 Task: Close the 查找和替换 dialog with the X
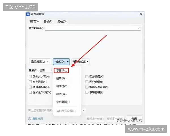click(x=141, y=14)
